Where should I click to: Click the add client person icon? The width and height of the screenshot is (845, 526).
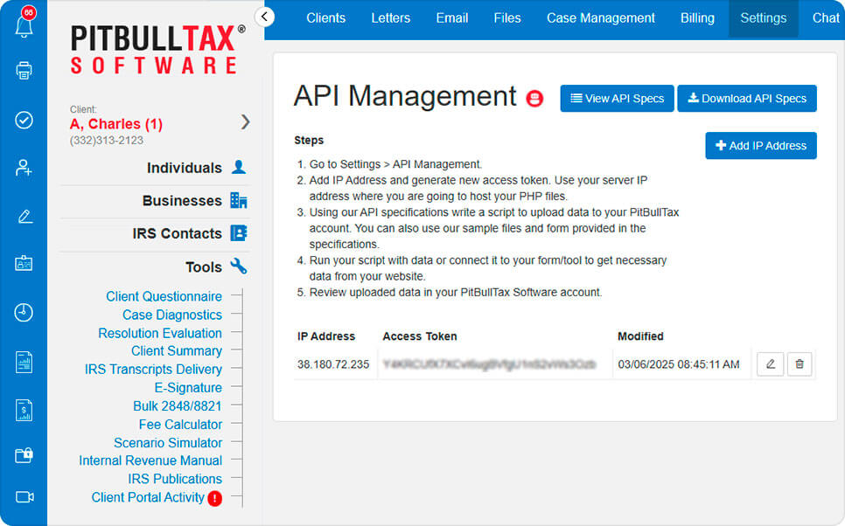(24, 168)
